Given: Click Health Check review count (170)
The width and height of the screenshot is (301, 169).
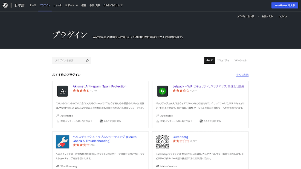Looking at the screenshot, I should 93,145.
